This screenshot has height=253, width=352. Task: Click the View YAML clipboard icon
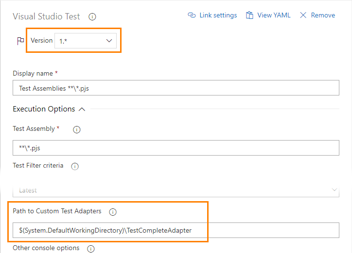(x=249, y=16)
